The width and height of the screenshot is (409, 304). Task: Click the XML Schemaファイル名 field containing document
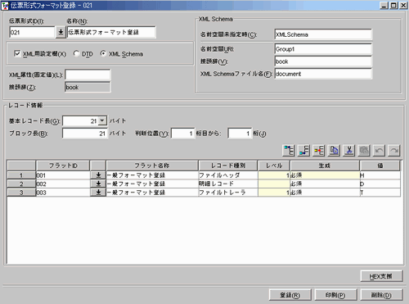coord(323,74)
